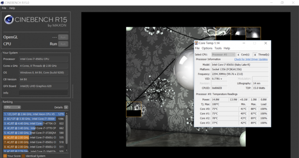The width and height of the screenshot is (299, 158).
Task: Toggle the ranking Details arrow button
Action: pos(66,107)
